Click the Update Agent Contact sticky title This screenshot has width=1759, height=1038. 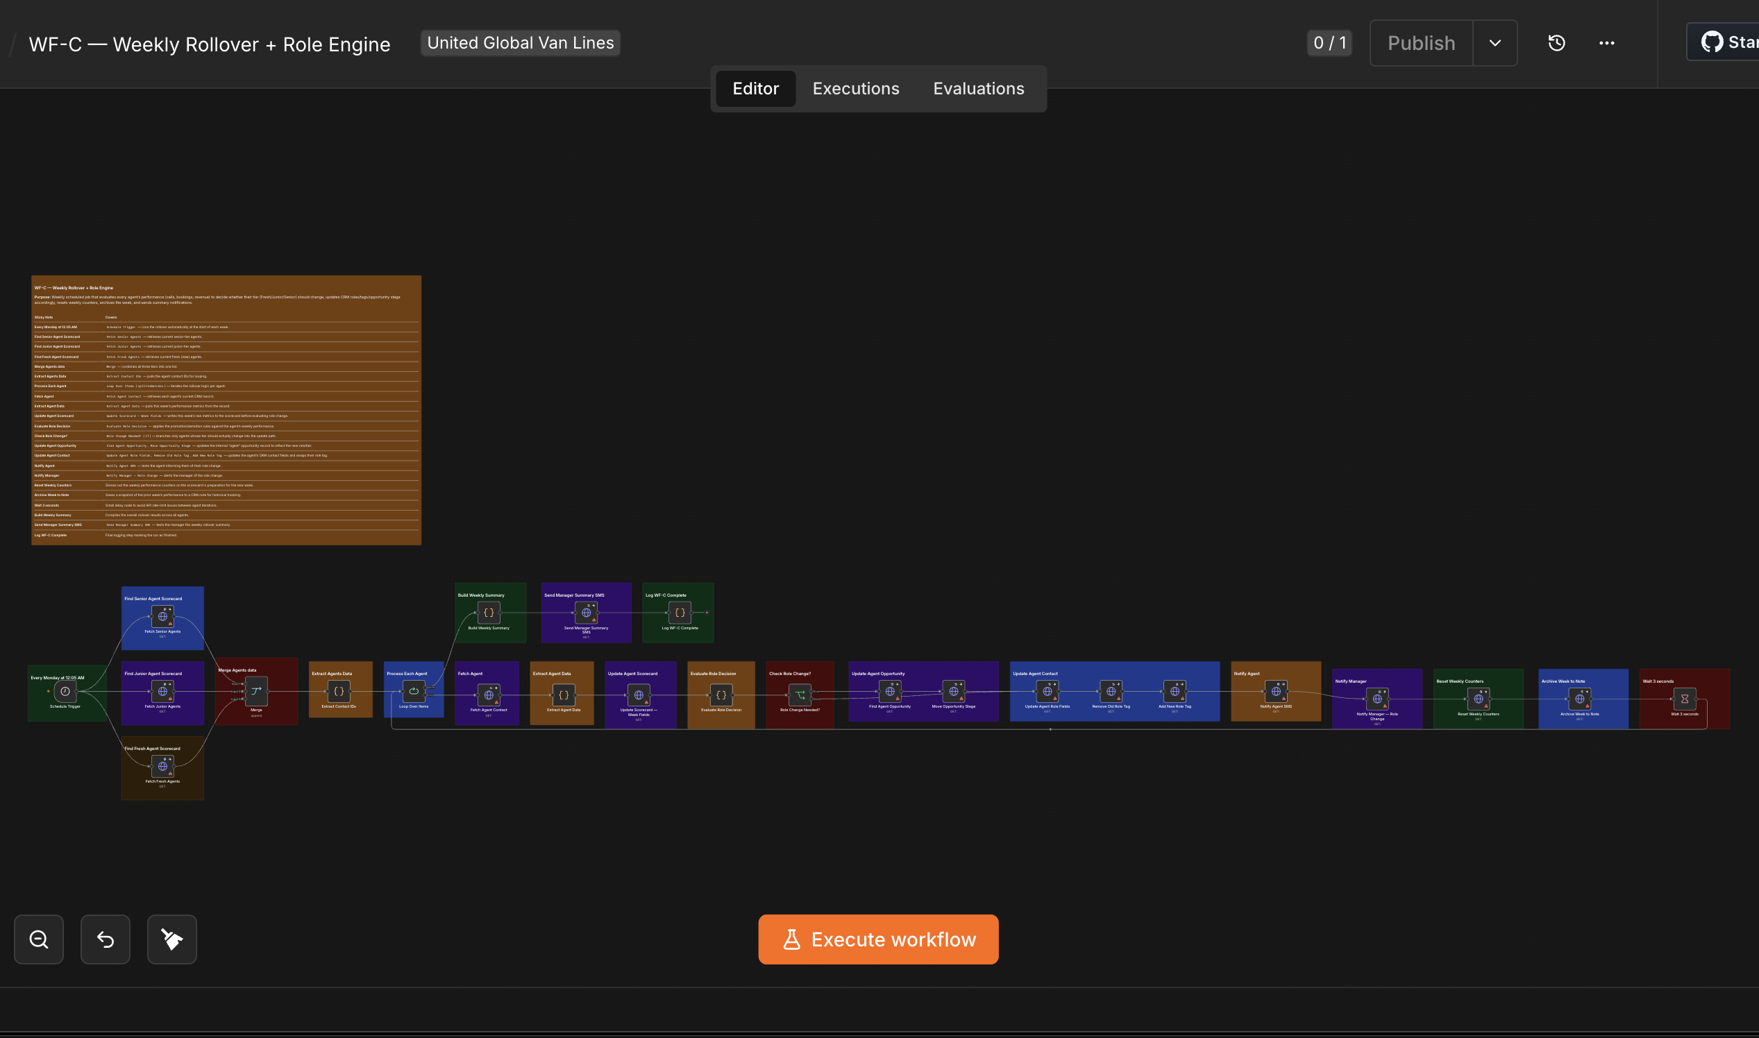(1035, 674)
